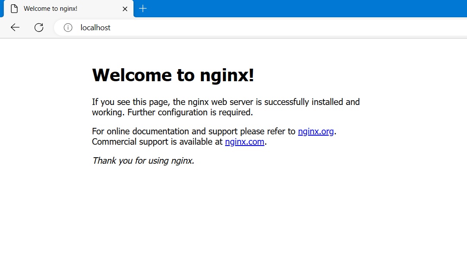Click the Welcome to nginx! heading

tap(173, 75)
